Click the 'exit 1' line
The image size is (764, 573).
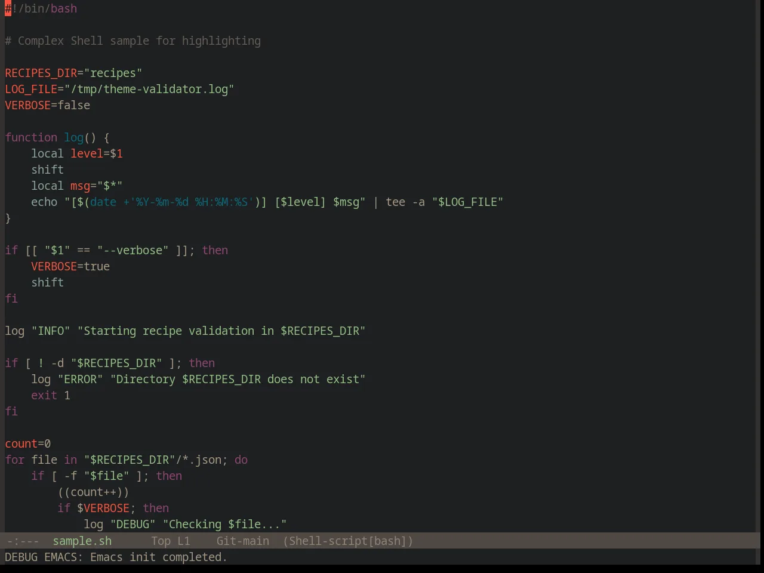(x=51, y=395)
